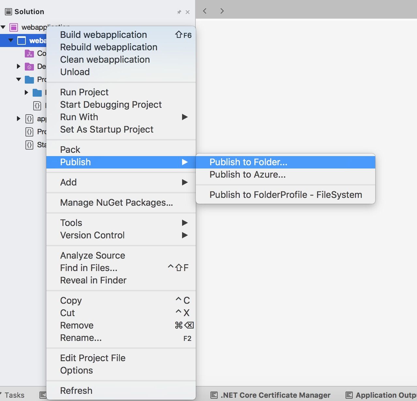Navigate forward with the right arrow
Screen dimensions: 417x401
click(222, 11)
